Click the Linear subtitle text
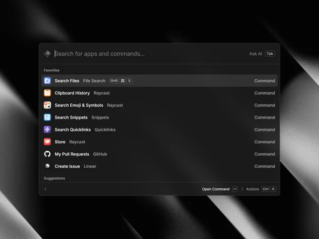The image size is (319, 239). (90, 166)
